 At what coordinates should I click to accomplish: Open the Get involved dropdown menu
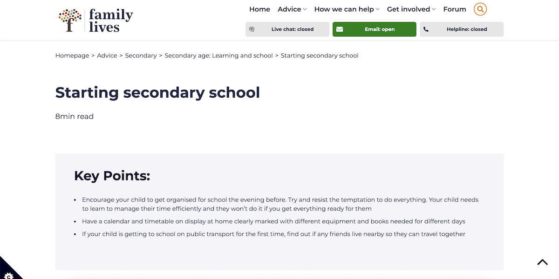pyautogui.click(x=409, y=9)
